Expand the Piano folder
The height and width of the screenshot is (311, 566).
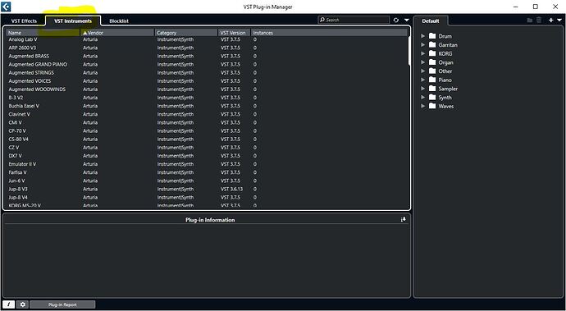click(x=422, y=80)
